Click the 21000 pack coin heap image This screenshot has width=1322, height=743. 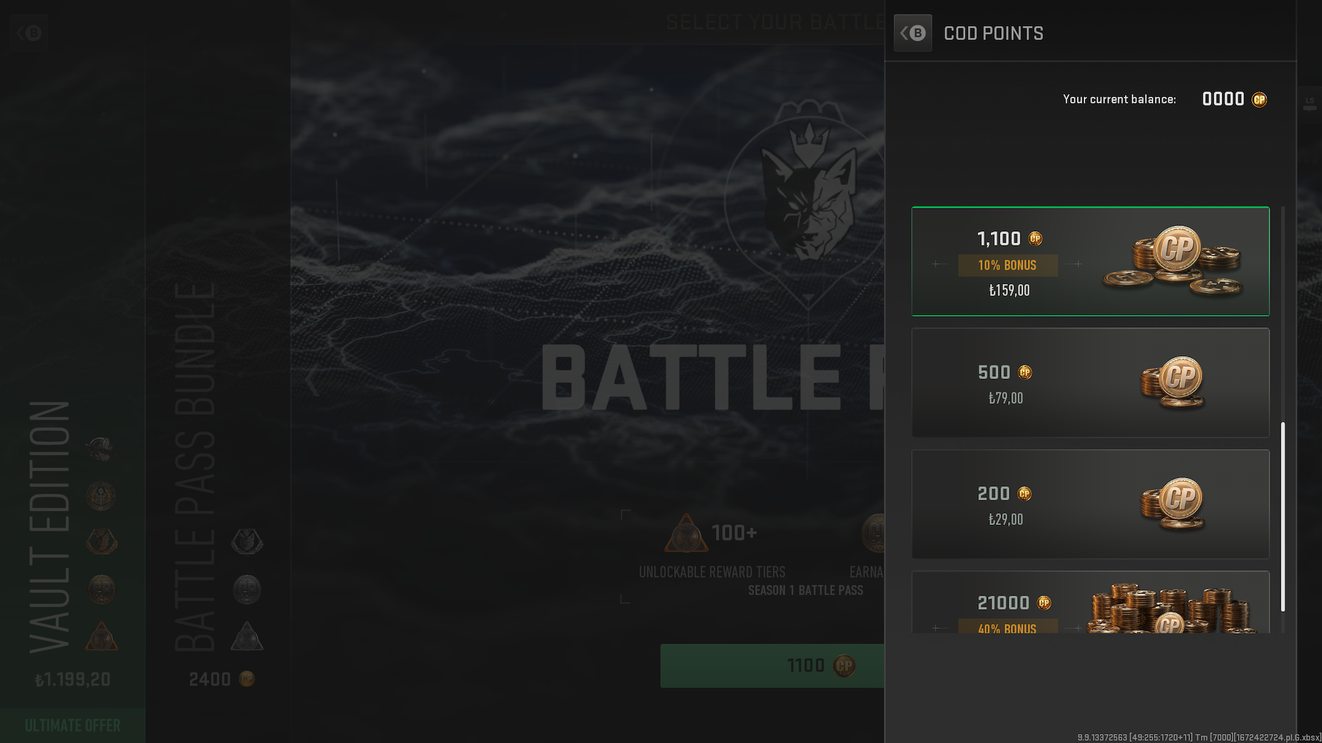[1171, 608]
